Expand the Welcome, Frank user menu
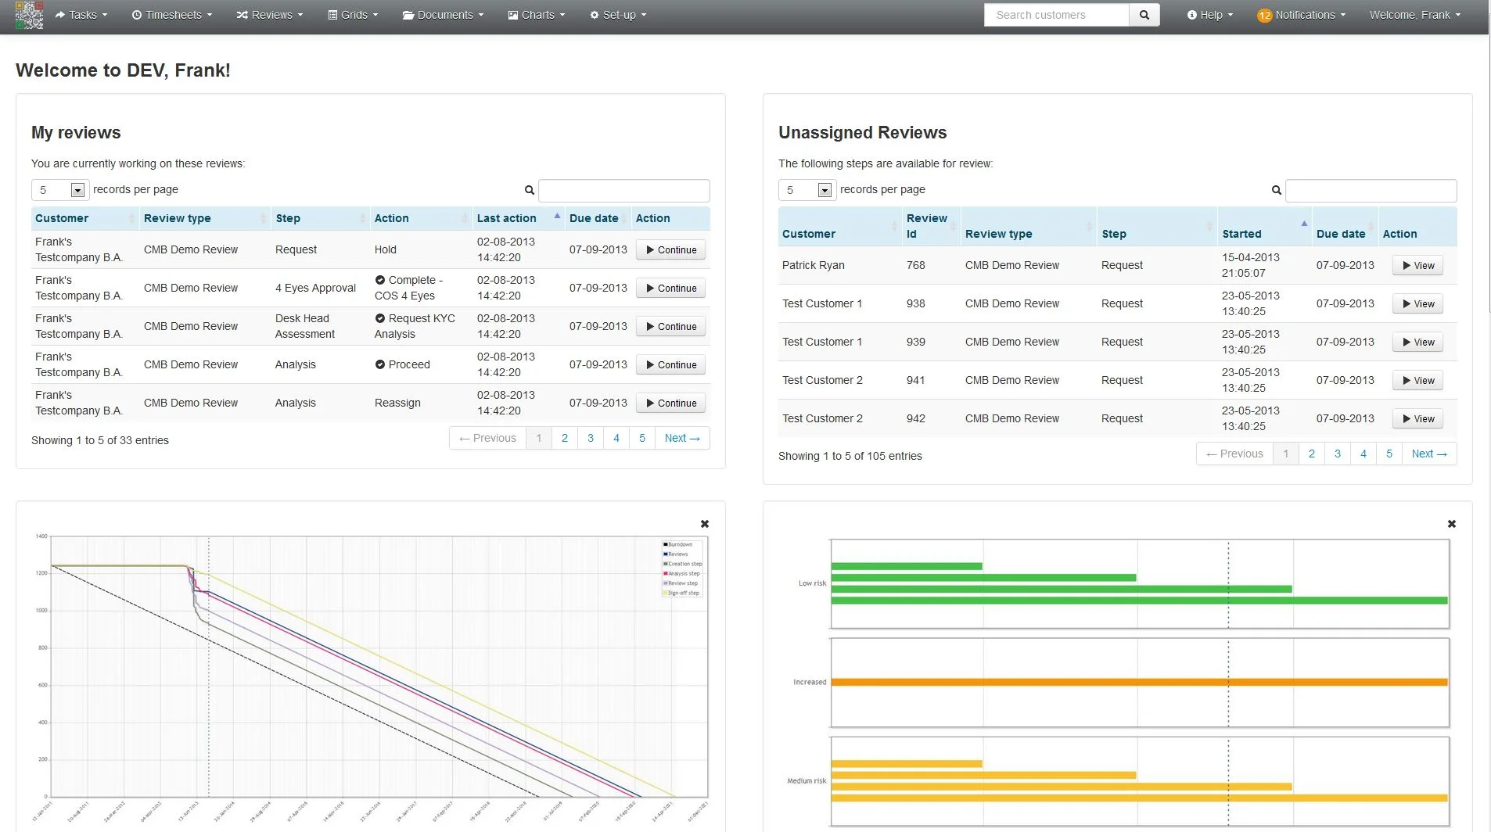The height and width of the screenshot is (832, 1491). (x=1414, y=15)
